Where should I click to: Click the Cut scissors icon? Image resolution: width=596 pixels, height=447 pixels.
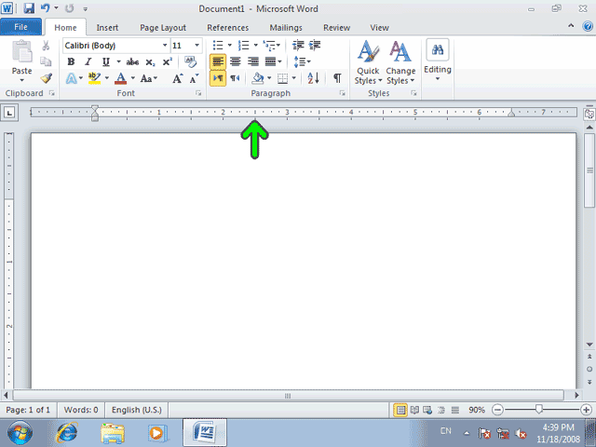pos(46,46)
